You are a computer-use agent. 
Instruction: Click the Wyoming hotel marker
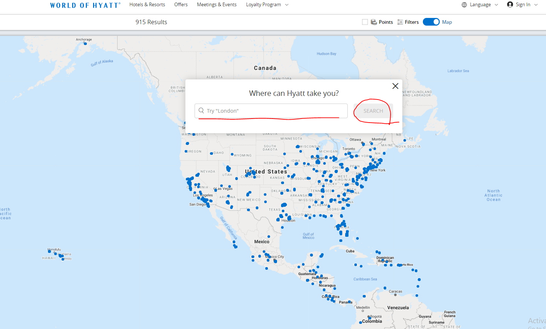(232, 154)
